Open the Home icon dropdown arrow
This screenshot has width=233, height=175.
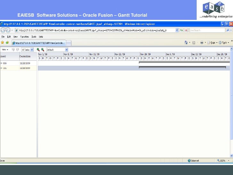(x=189, y=43)
